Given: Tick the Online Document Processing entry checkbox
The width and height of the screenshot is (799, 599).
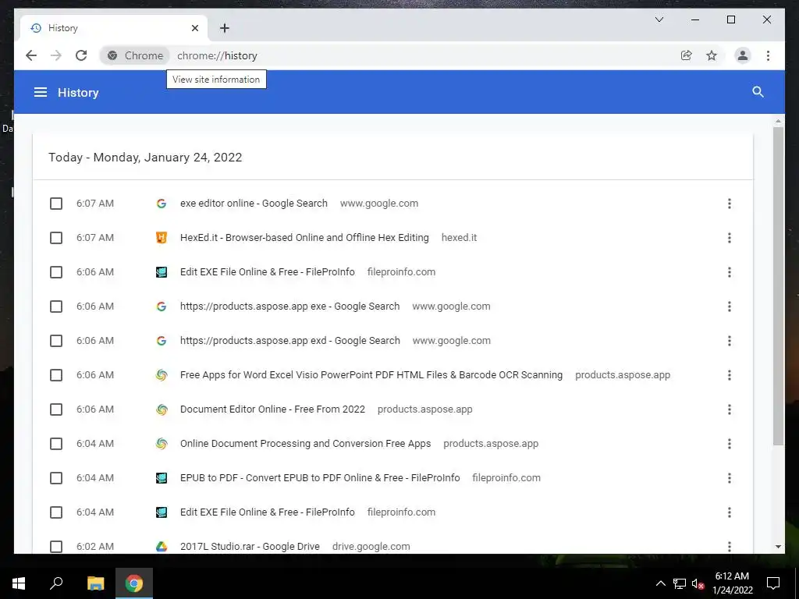Looking at the screenshot, I should [x=56, y=444].
